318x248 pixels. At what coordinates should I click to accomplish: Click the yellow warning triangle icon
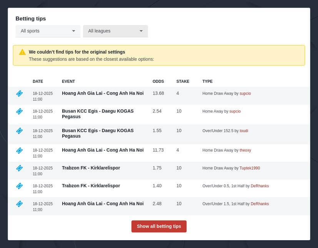(22, 52)
